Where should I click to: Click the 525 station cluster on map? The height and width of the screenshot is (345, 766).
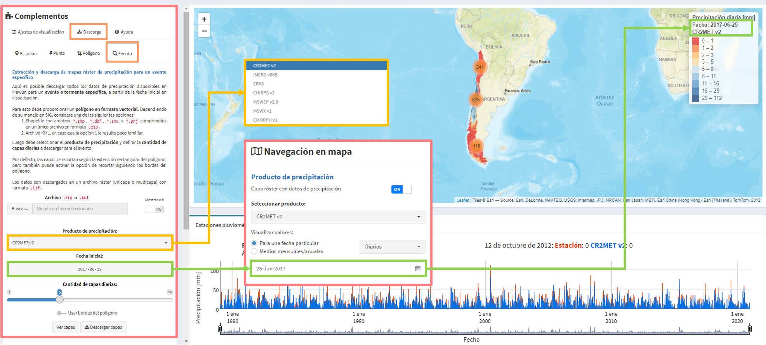476,99
